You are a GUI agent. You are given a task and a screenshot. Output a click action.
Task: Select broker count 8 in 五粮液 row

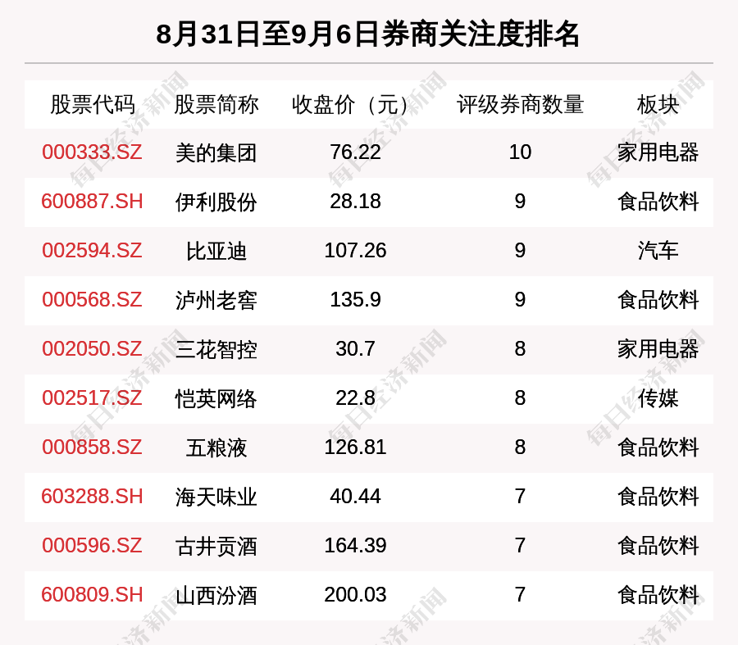point(520,447)
